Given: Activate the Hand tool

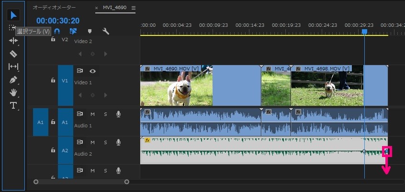Looking at the screenshot, I should (x=13, y=92).
